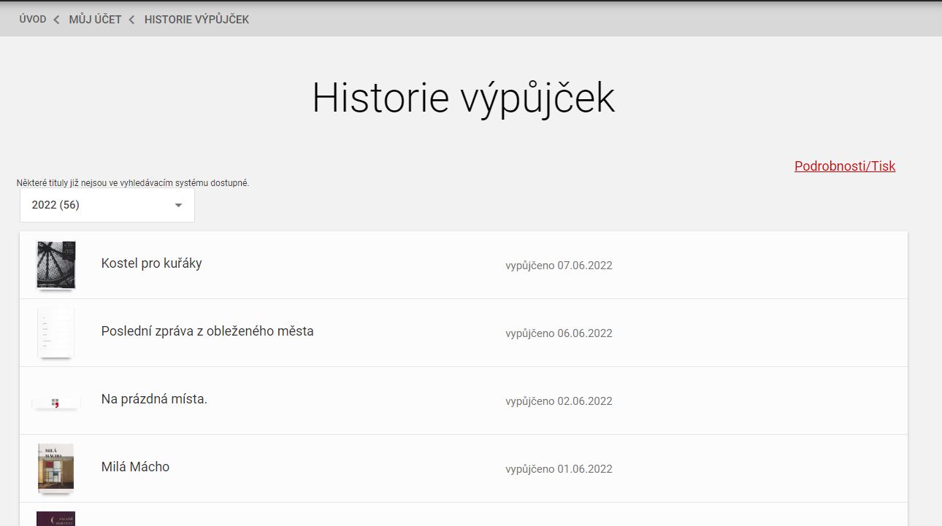Click the loan date 02.06.2022
The width and height of the screenshot is (942, 526).
pyautogui.click(x=559, y=401)
